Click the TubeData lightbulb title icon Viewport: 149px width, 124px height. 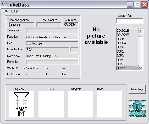point(3,4)
